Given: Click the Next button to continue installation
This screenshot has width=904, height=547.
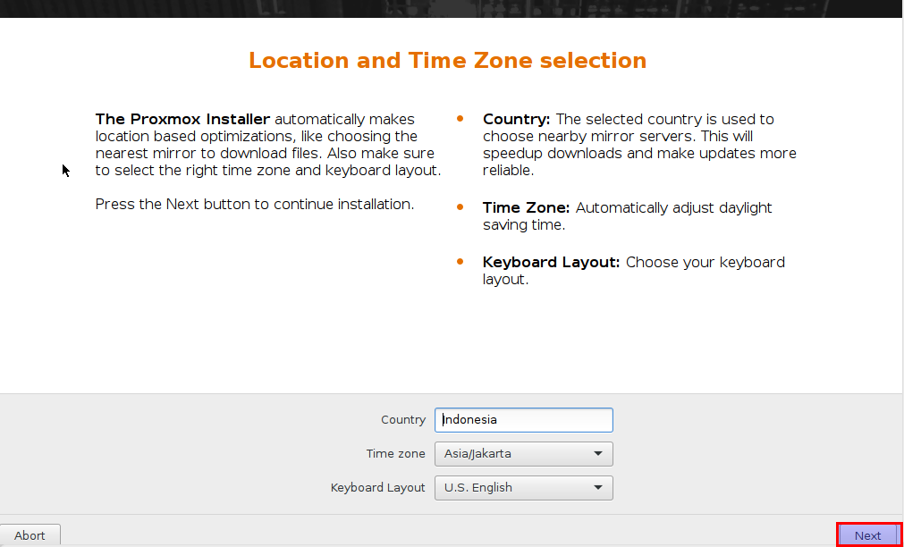Looking at the screenshot, I should coord(867,534).
